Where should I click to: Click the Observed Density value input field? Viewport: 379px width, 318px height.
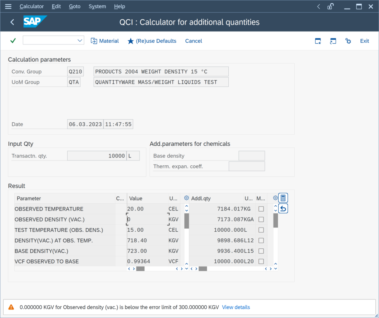(x=147, y=219)
